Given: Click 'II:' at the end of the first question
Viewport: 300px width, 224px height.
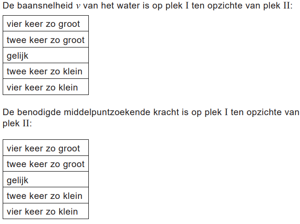Looking at the screenshot, I should (287, 7).
